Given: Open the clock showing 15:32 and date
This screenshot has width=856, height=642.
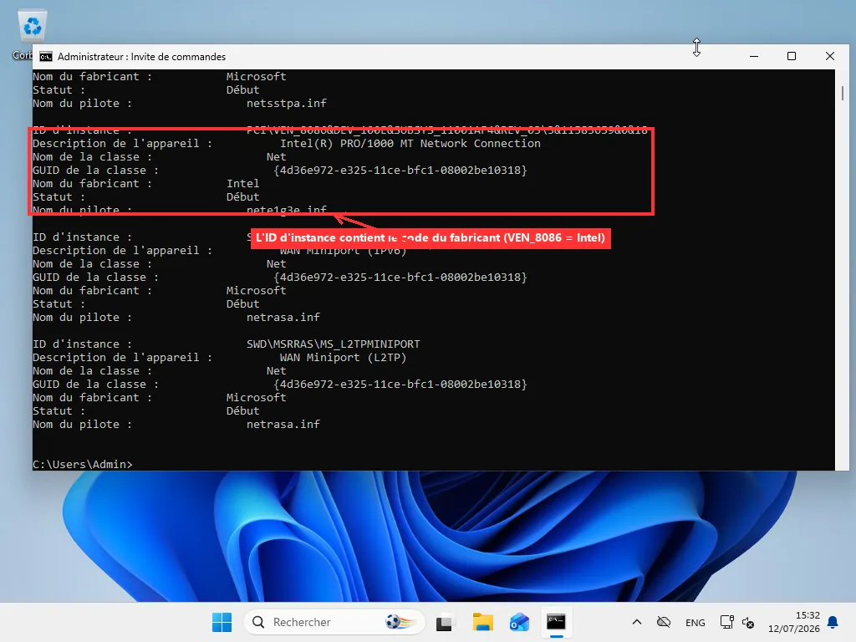Looking at the screenshot, I should [794, 622].
